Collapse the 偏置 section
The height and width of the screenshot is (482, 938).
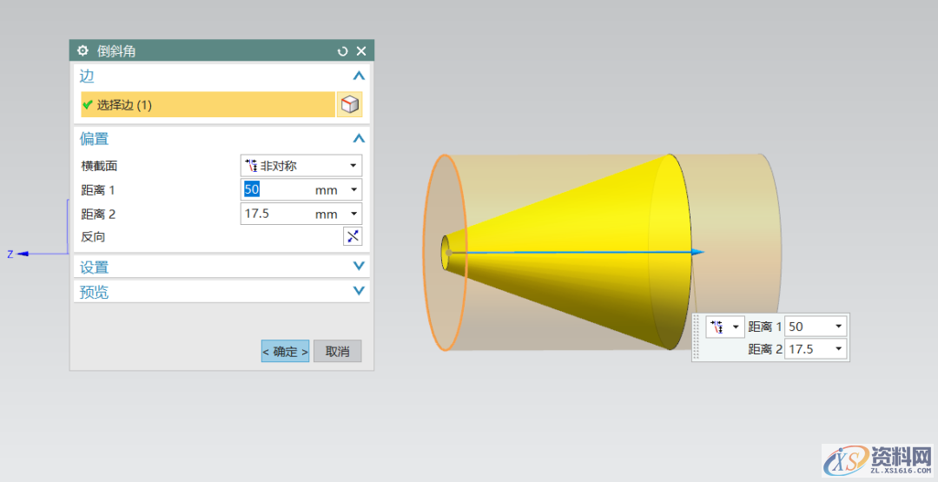(359, 139)
